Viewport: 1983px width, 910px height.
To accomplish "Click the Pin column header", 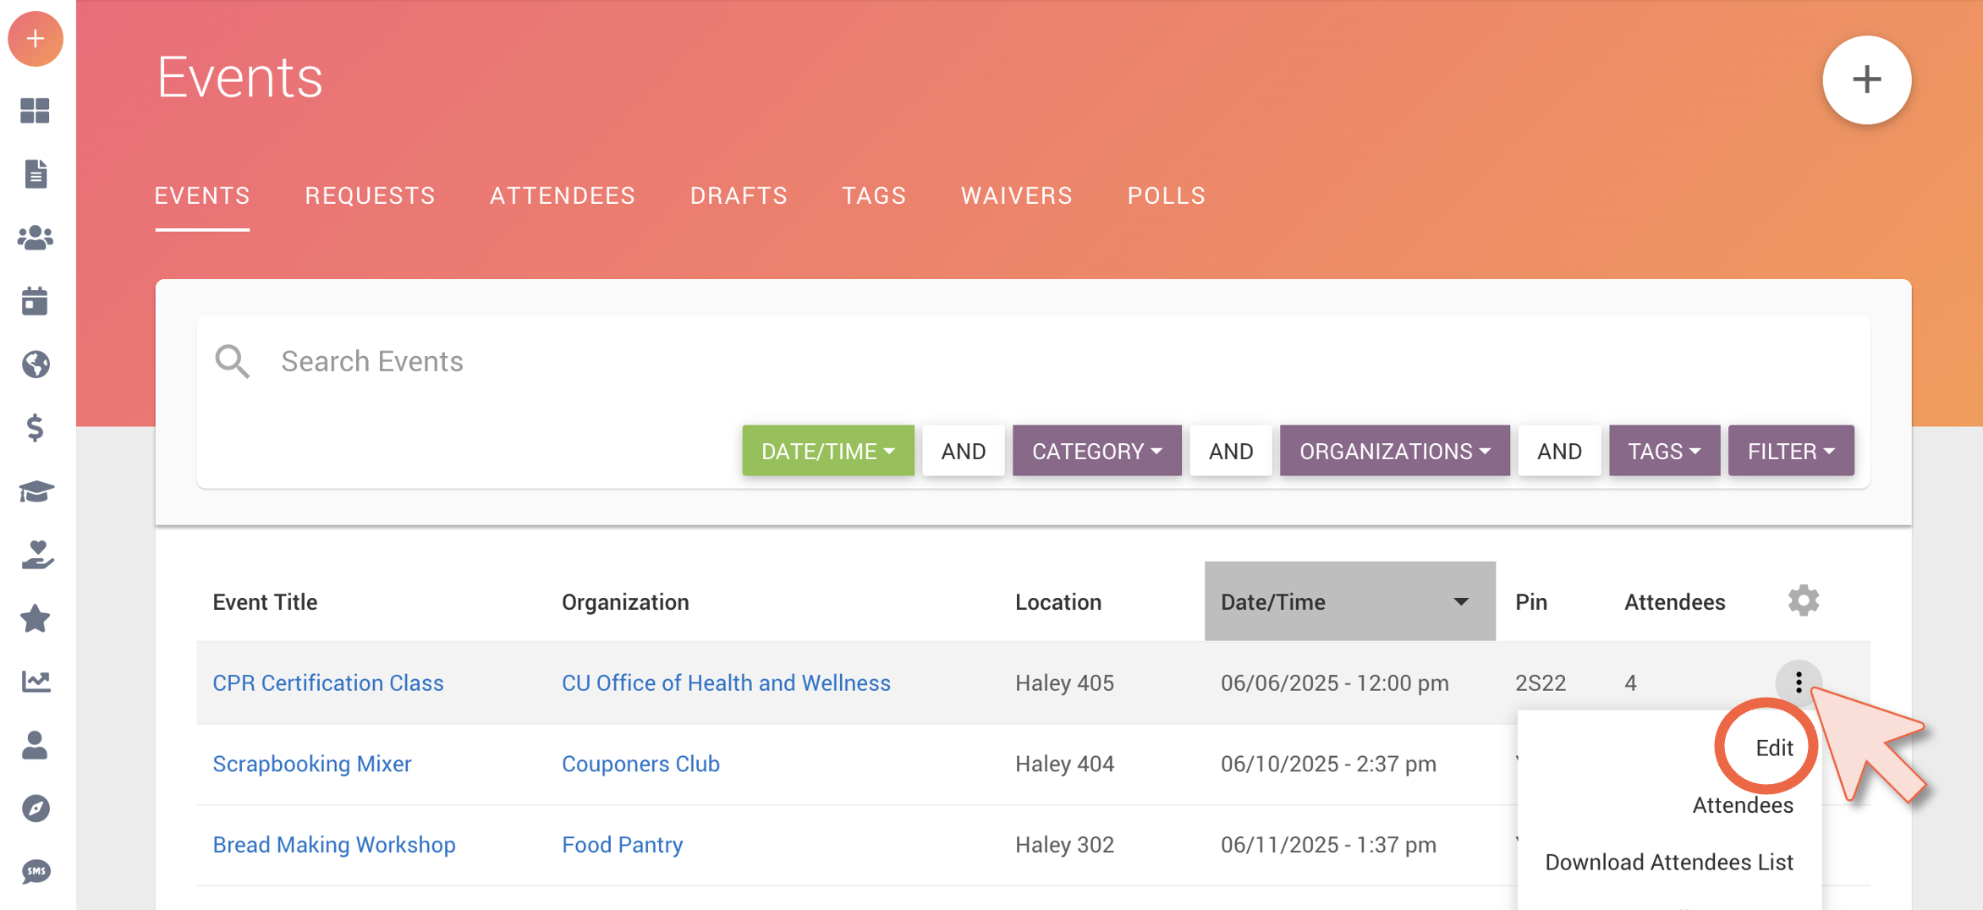I will pyautogui.click(x=1530, y=602).
